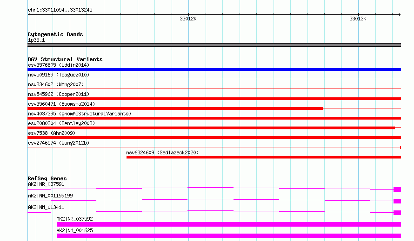Click the esv3576805 (Uddin2014) variant label
This screenshot has height=241, width=414.
(59, 65)
